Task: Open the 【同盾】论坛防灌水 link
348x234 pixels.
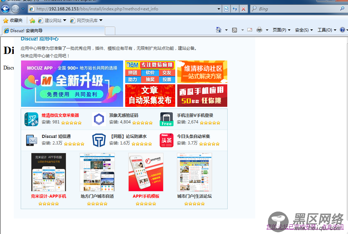Action: [x=128, y=136]
